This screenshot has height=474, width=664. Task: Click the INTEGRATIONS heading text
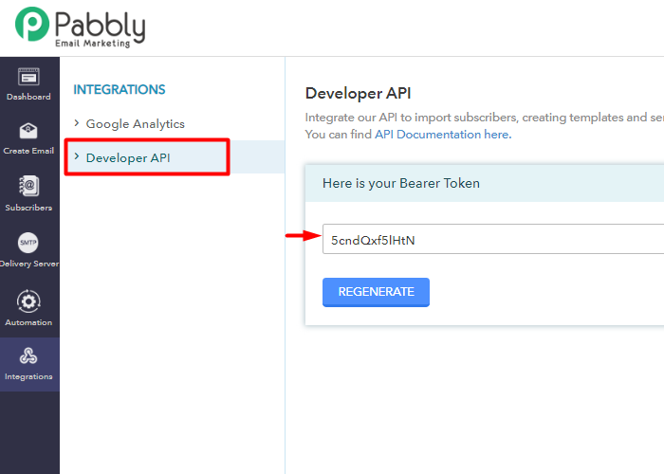(x=120, y=90)
